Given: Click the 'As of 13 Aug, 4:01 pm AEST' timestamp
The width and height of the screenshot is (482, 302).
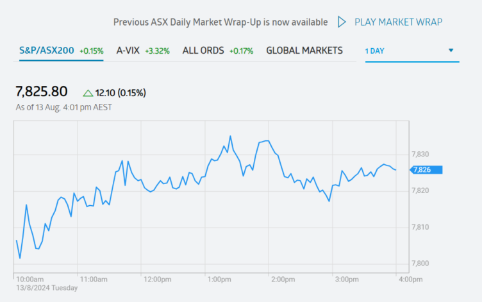Looking at the screenshot, I should tap(64, 107).
